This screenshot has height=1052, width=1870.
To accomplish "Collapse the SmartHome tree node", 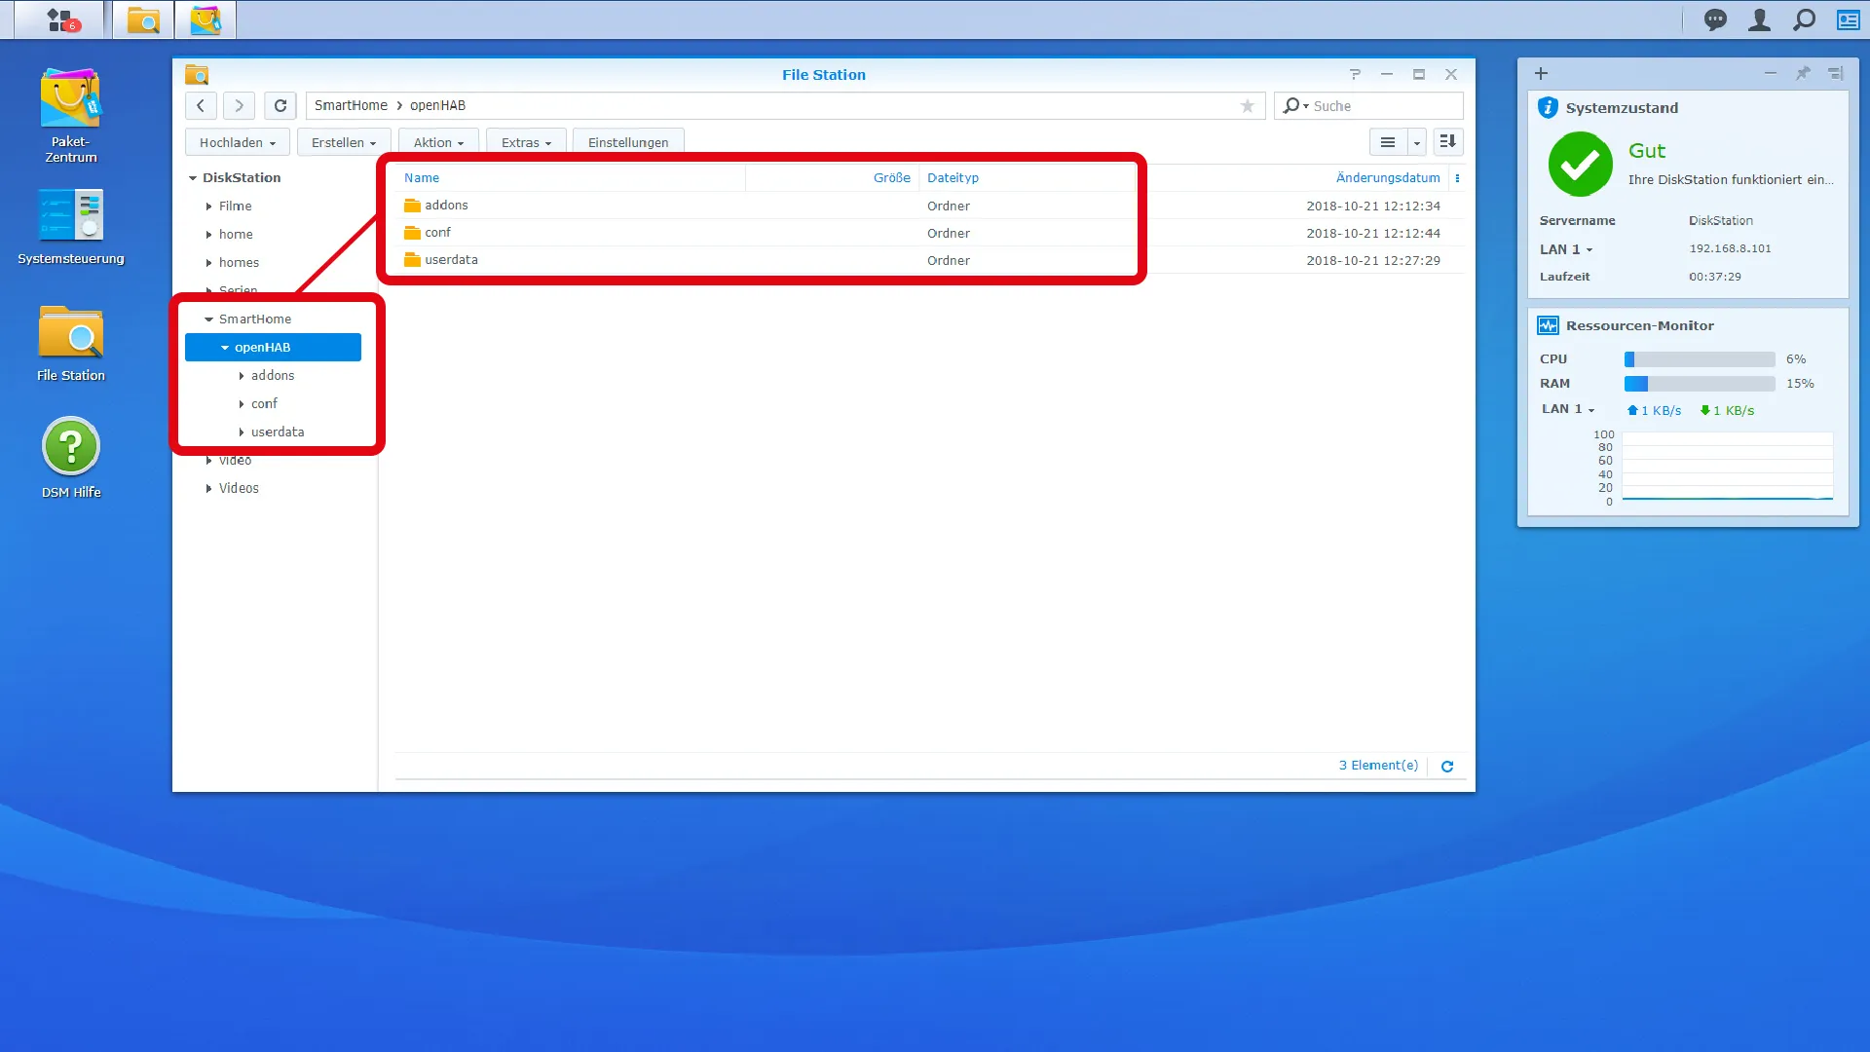I will [x=208, y=319].
